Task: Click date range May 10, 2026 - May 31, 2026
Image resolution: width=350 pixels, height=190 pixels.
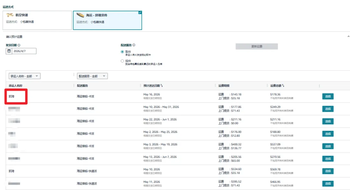Action: 161,107
